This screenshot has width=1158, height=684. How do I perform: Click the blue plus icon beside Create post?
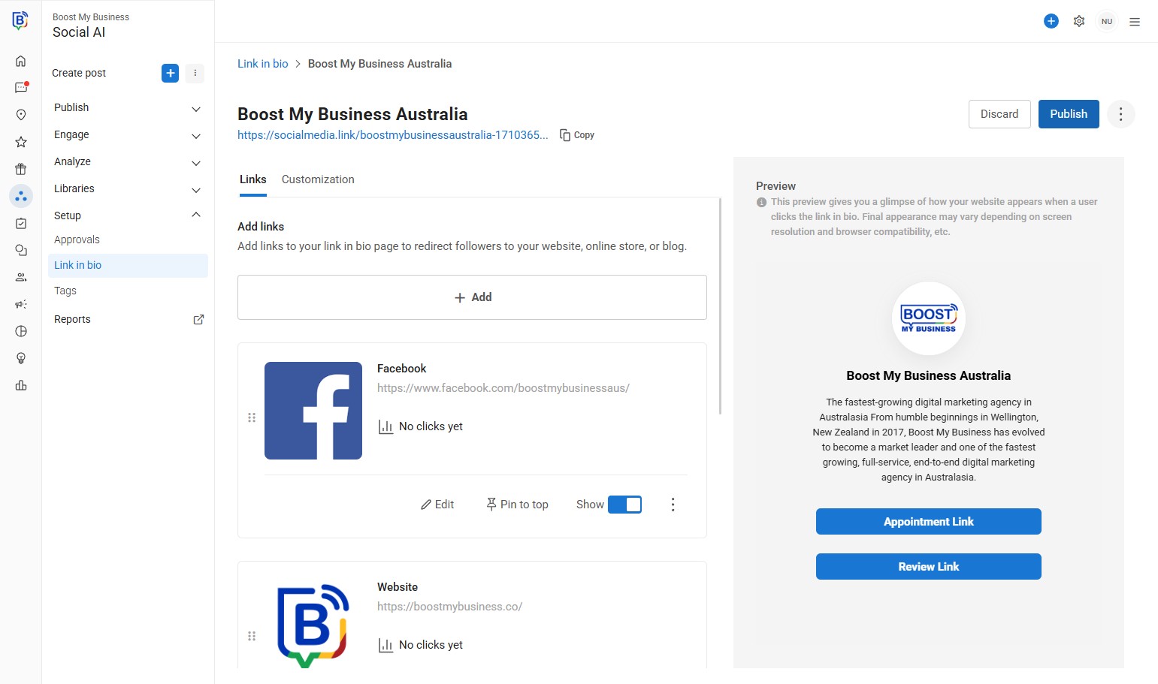coord(171,73)
